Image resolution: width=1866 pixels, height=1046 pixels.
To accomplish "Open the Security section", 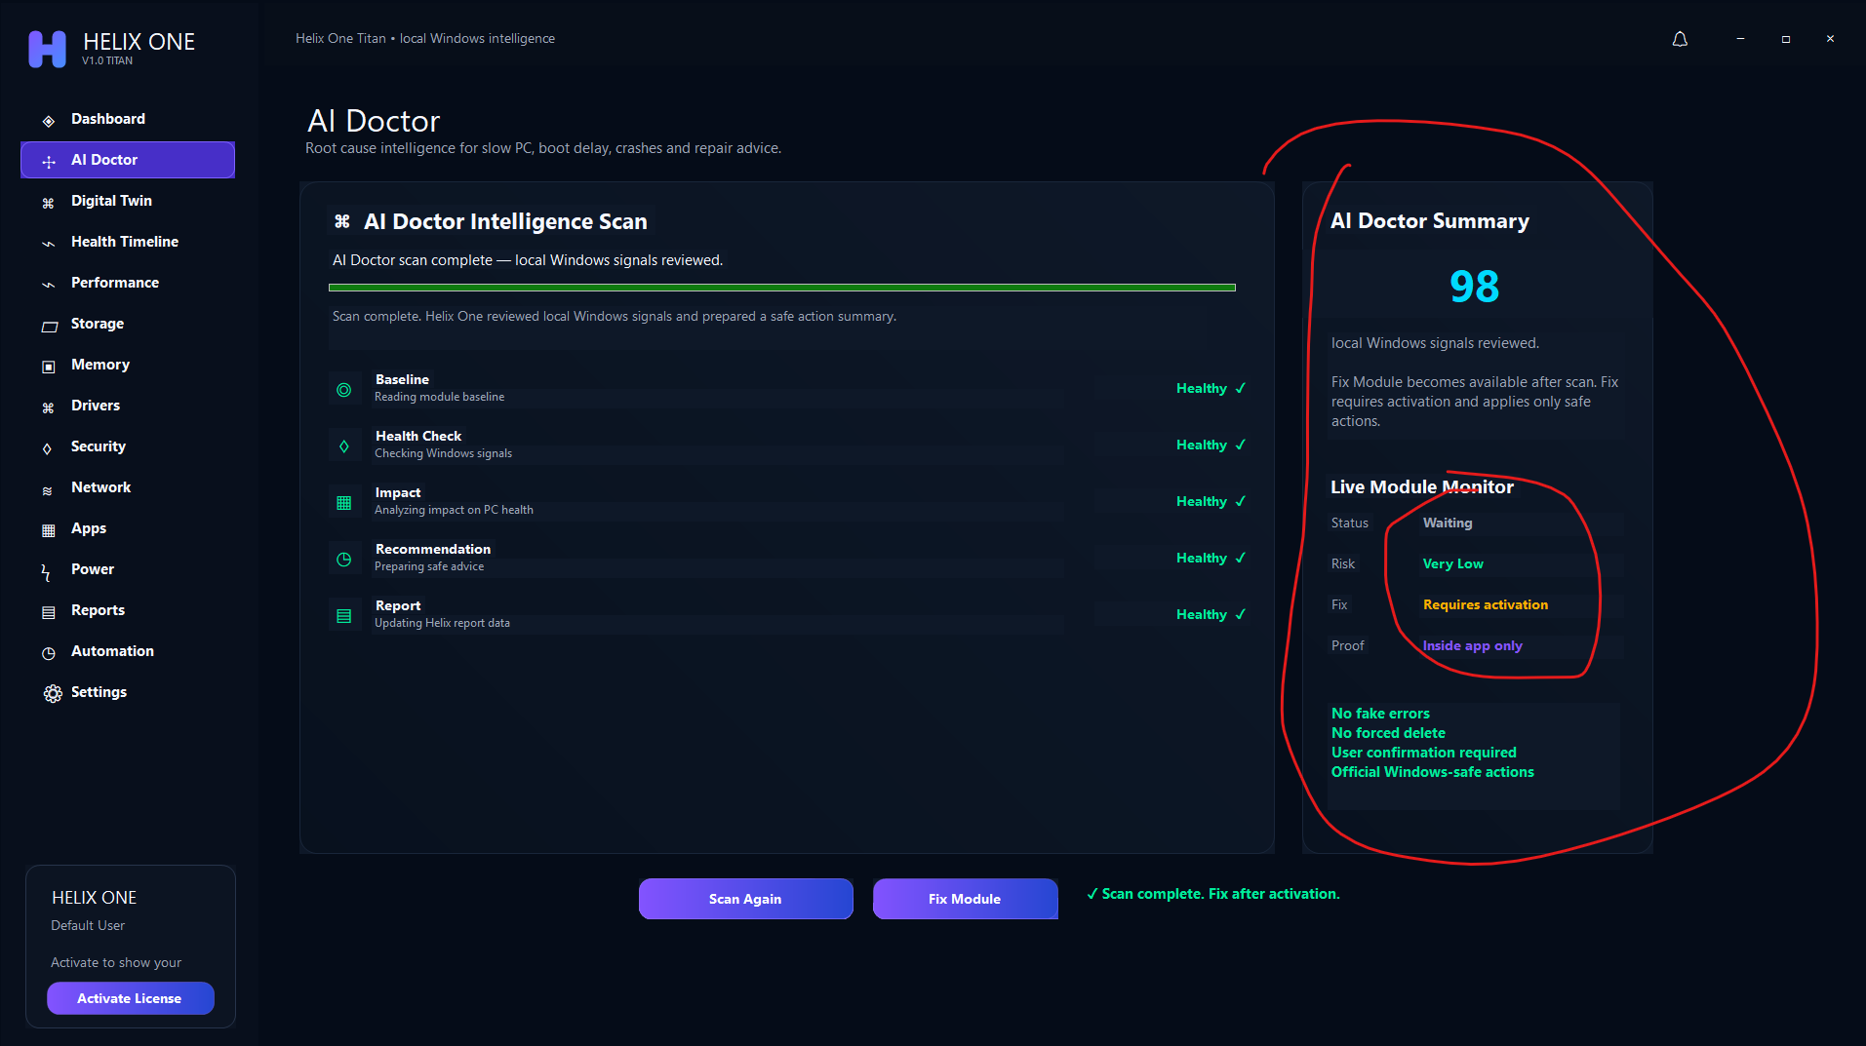I will click(99, 446).
